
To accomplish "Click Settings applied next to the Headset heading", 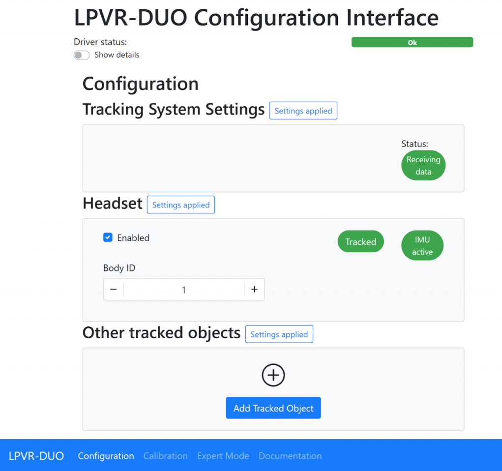I will click(181, 205).
